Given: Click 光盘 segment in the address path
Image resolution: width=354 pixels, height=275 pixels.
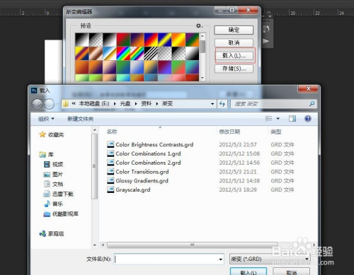Looking at the screenshot, I should point(125,103).
